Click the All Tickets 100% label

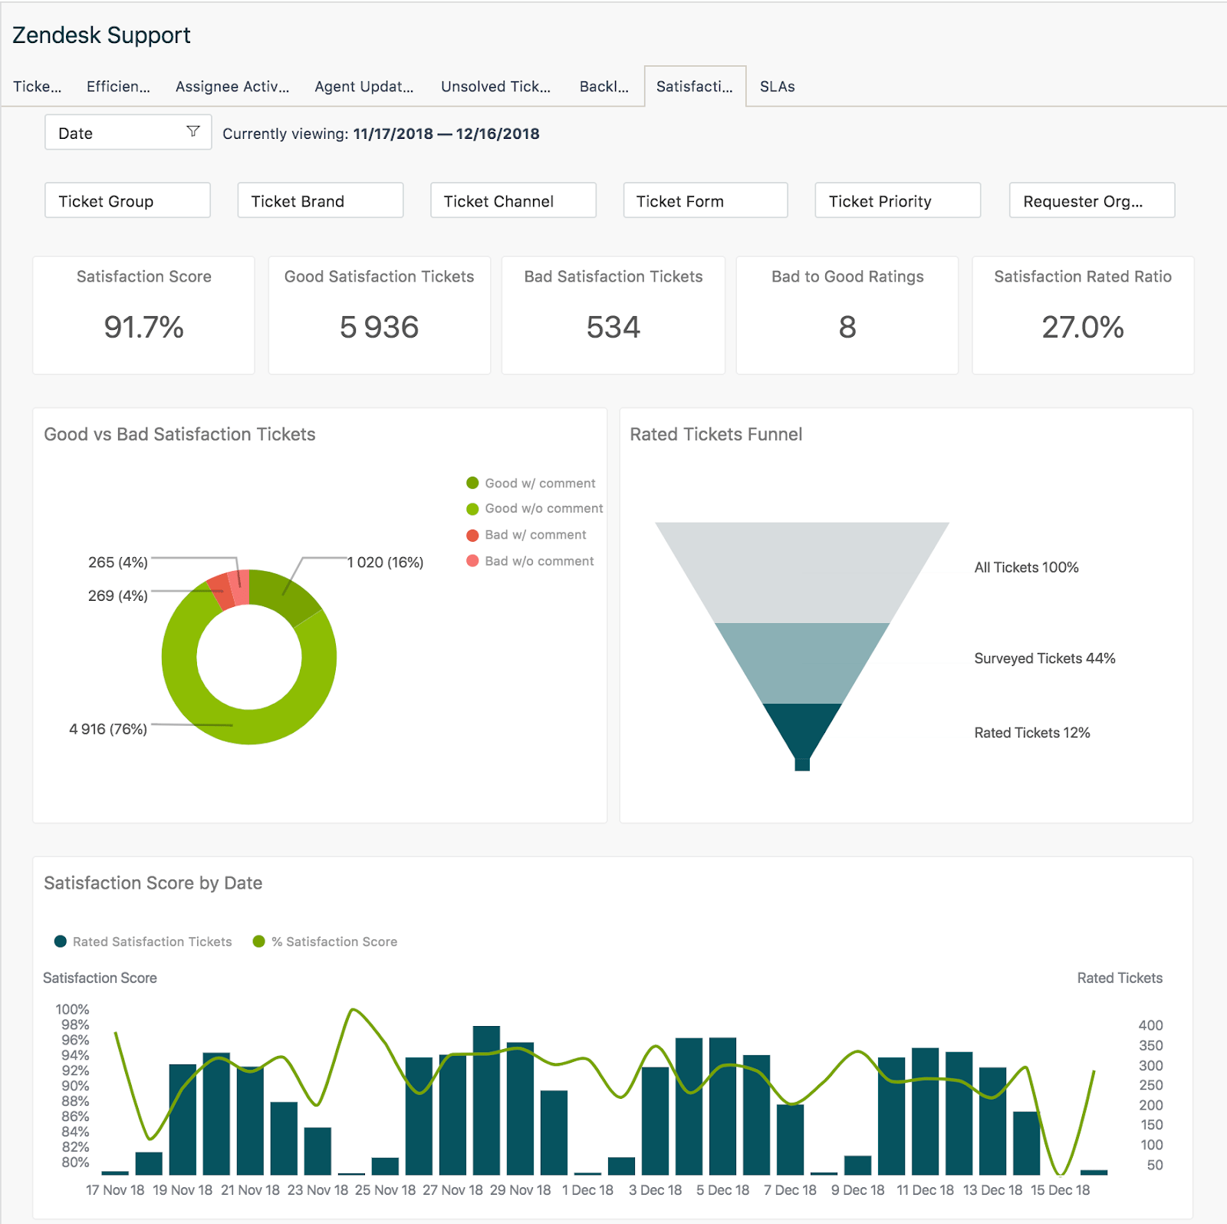tap(1026, 568)
